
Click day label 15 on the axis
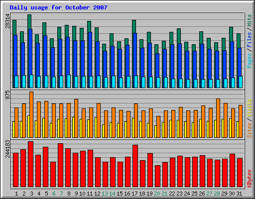120,194
